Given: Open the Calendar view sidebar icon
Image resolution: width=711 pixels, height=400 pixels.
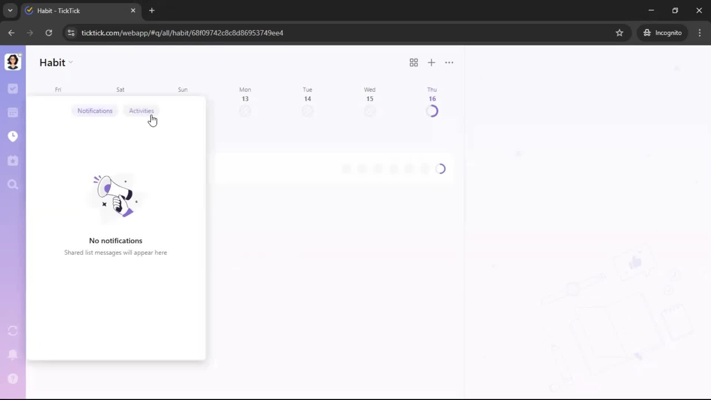Looking at the screenshot, I should click(13, 113).
